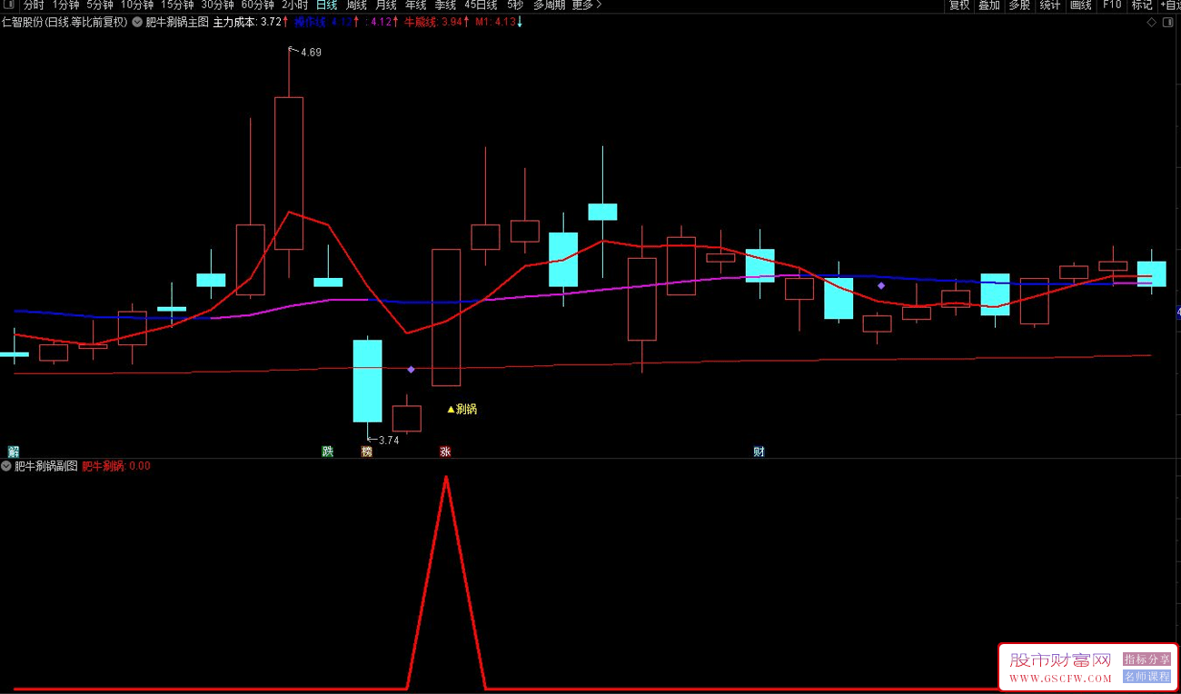Click the 榜 marker icon
Viewport: 1181px width, 694px height.
(x=366, y=451)
